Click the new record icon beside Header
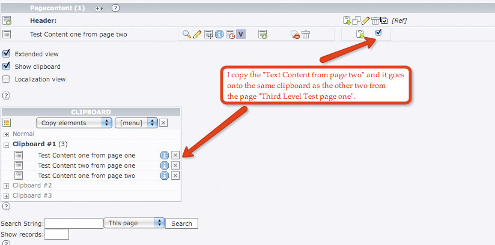 point(7,21)
